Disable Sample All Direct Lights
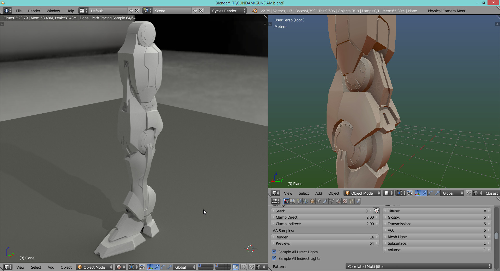This screenshot has width=500, height=271. click(274, 252)
